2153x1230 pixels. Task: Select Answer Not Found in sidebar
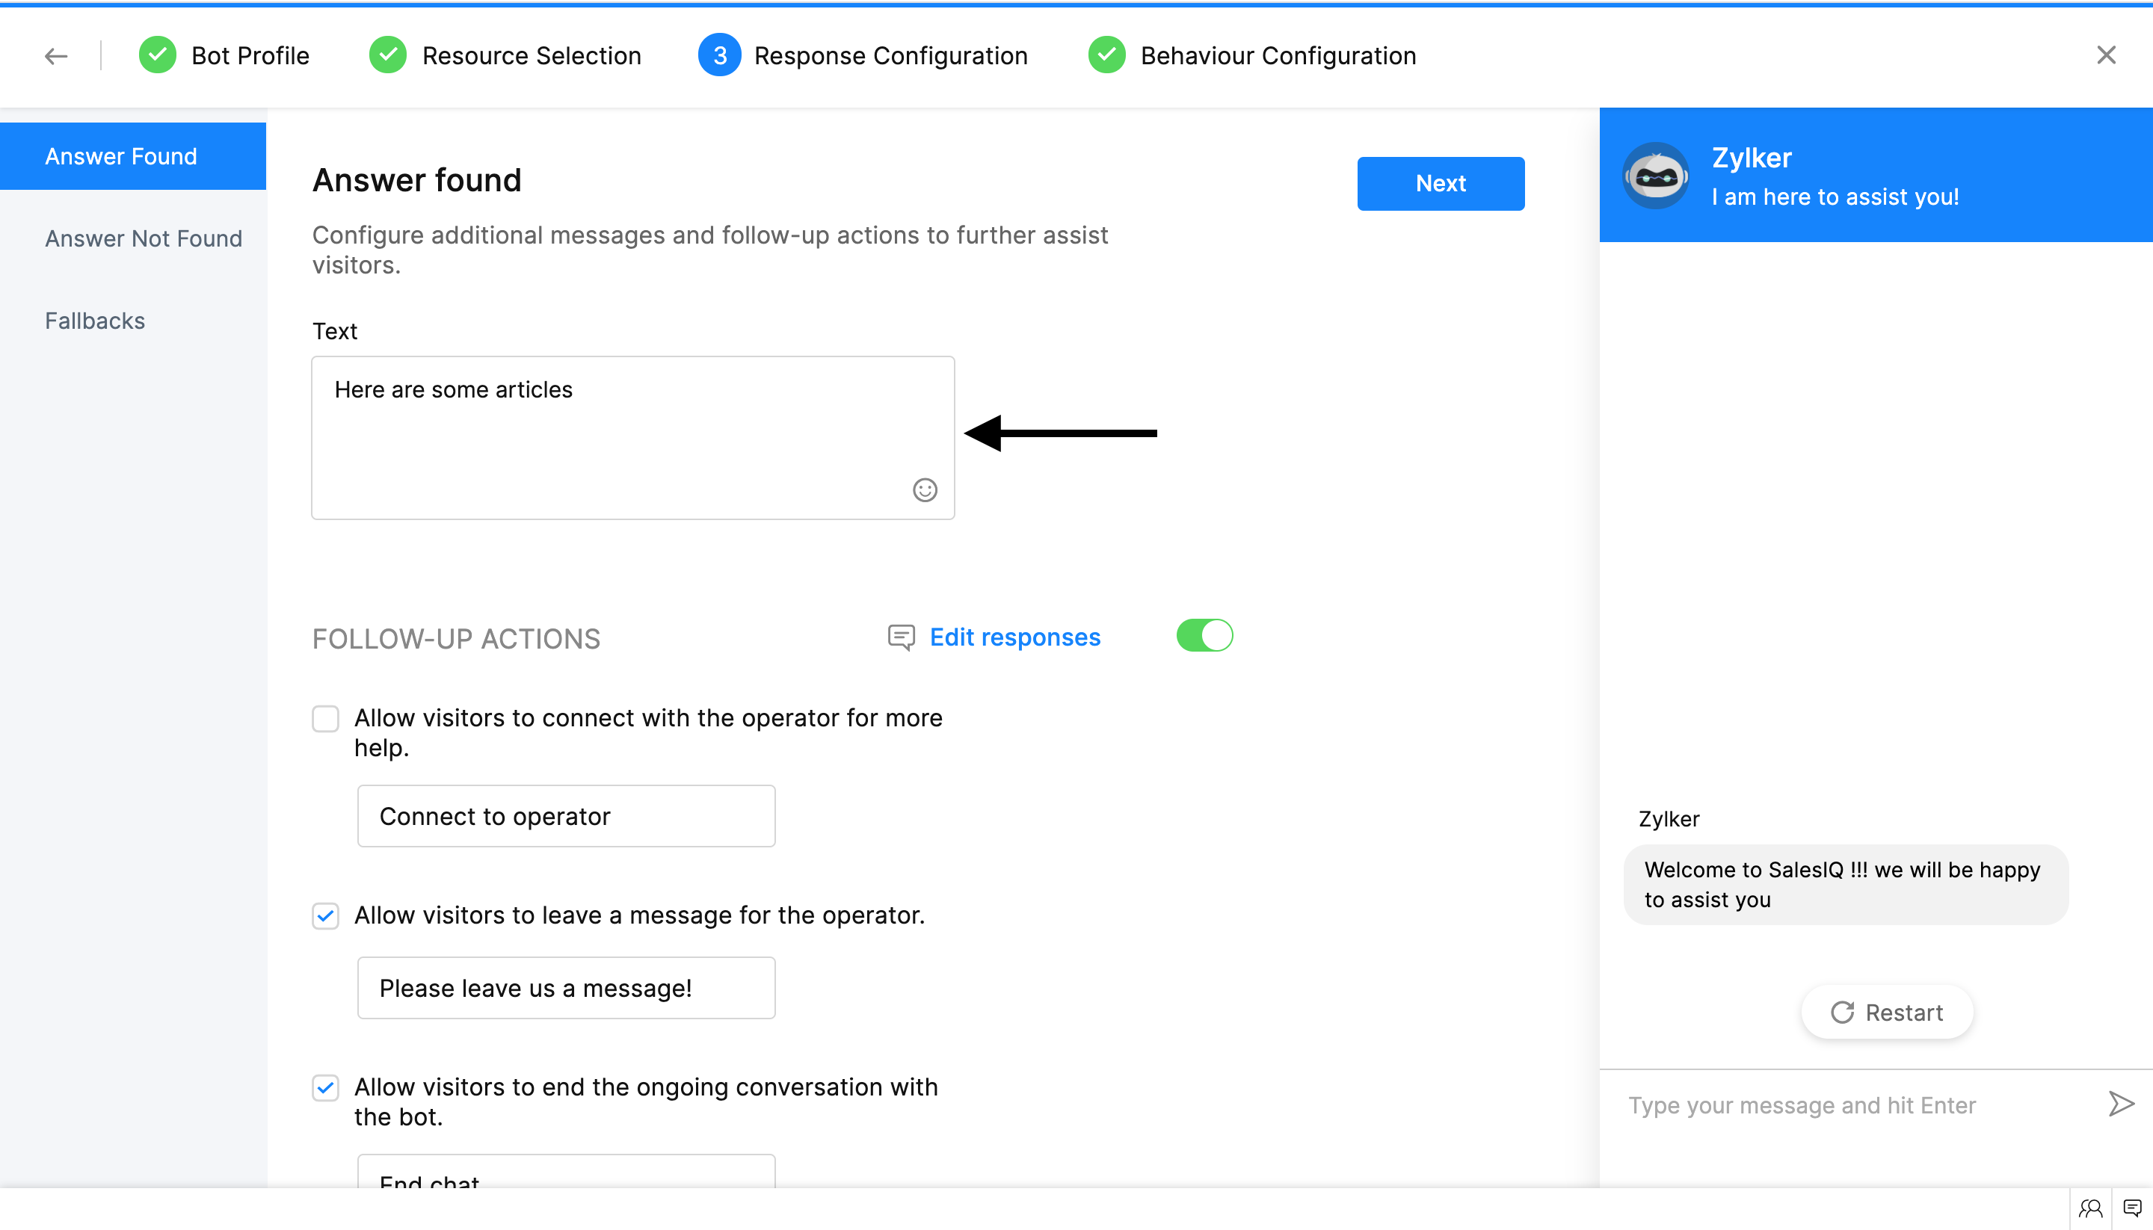tap(143, 238)
